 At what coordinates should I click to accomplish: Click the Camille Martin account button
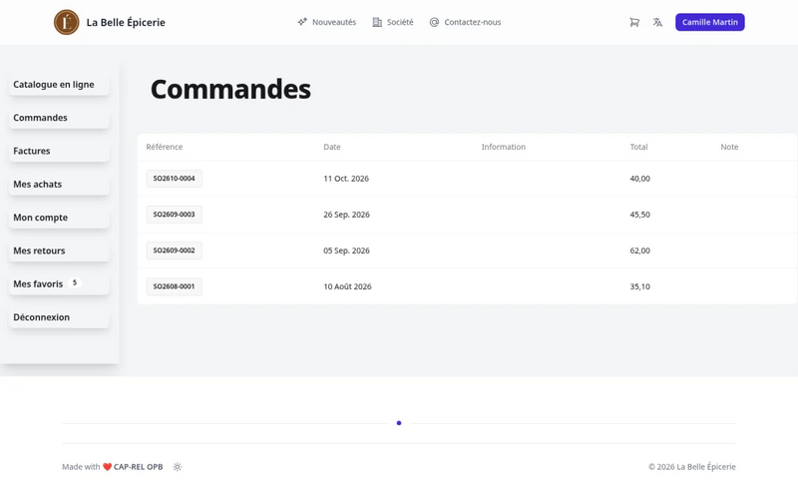[x=709, y=22]
